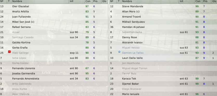The width and height of the screenshot is (217, 96).
Task: Click the T column header in left table
Action: coord(9,1)
